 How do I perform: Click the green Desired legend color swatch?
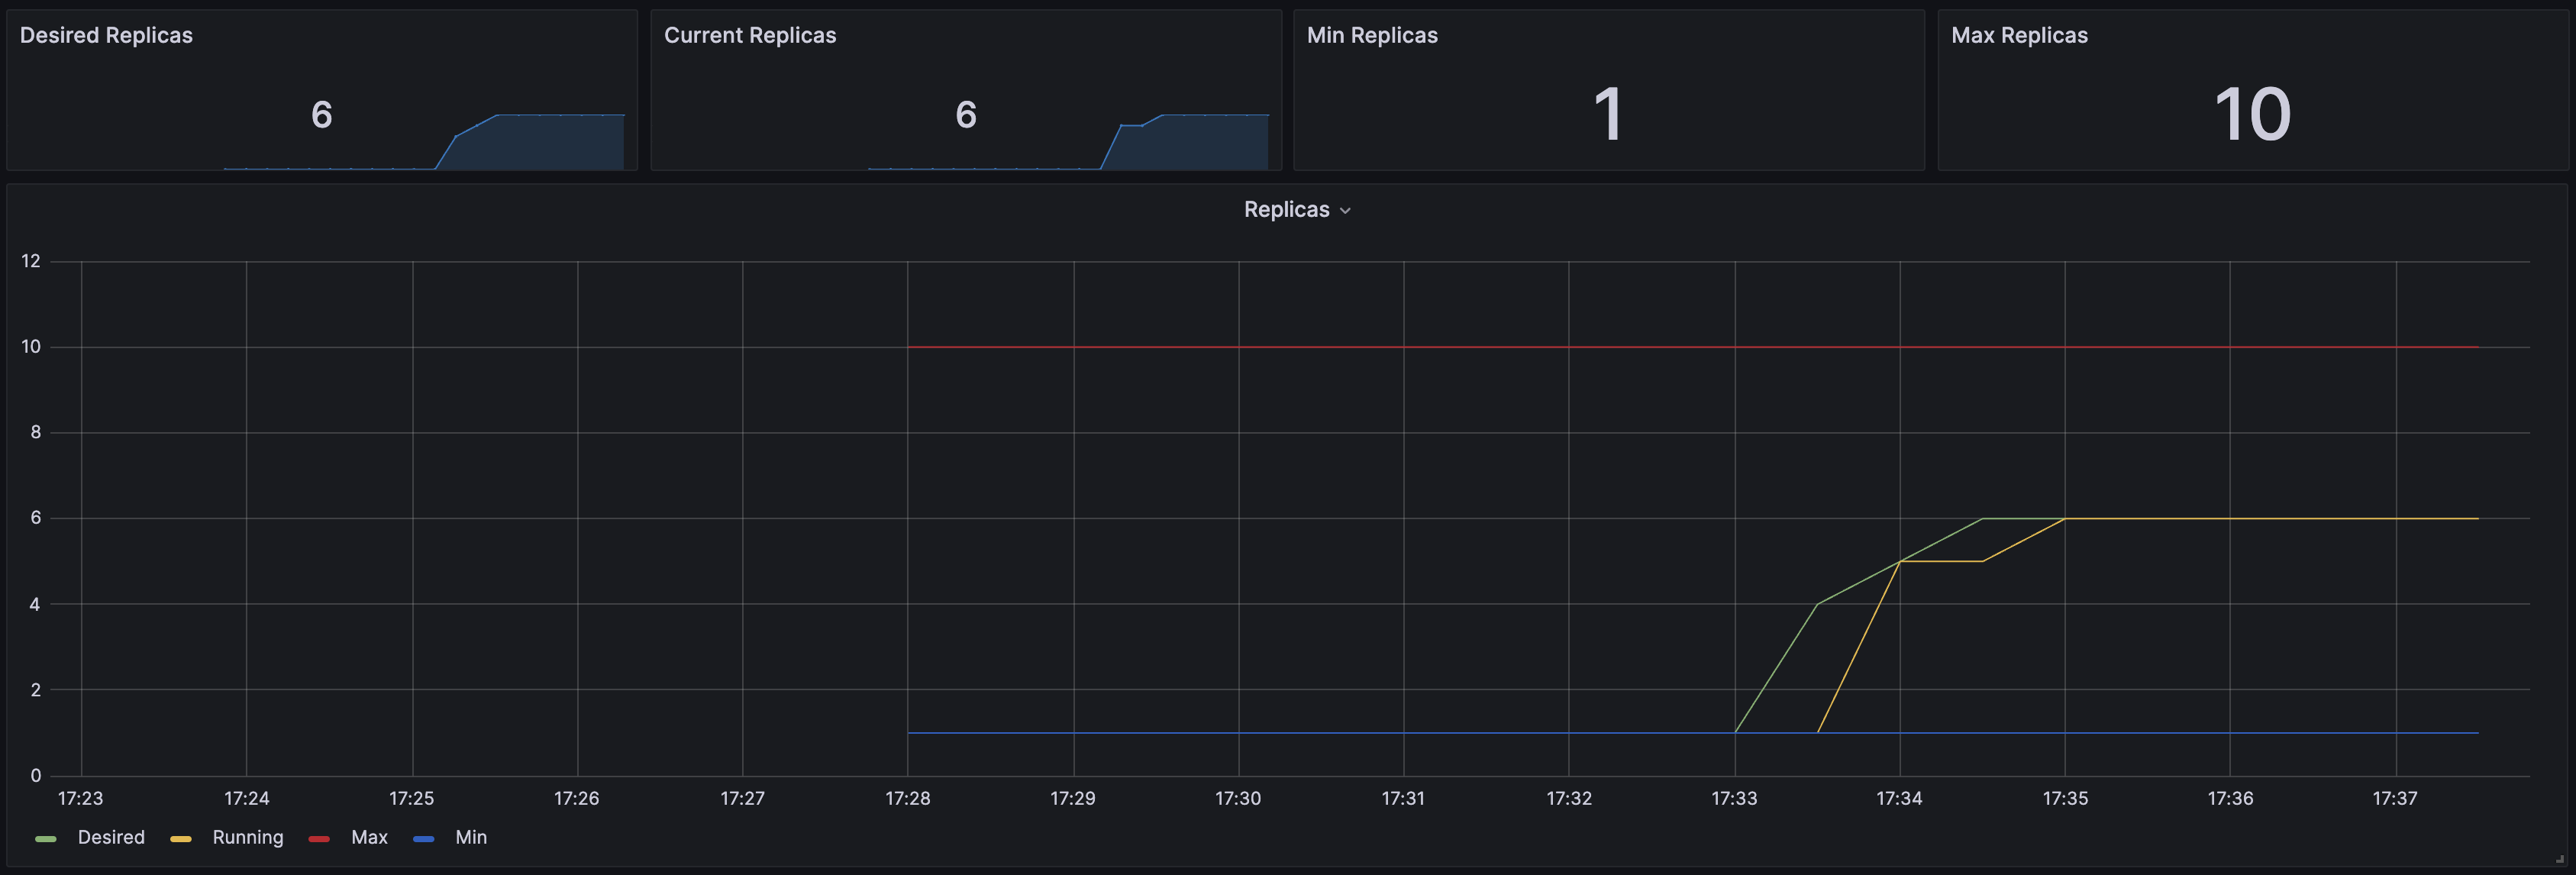coord(45,839)
